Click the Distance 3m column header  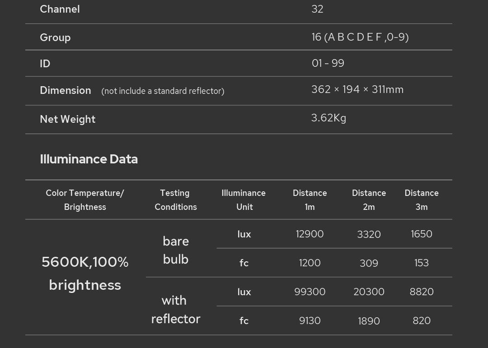click(421, 200)
